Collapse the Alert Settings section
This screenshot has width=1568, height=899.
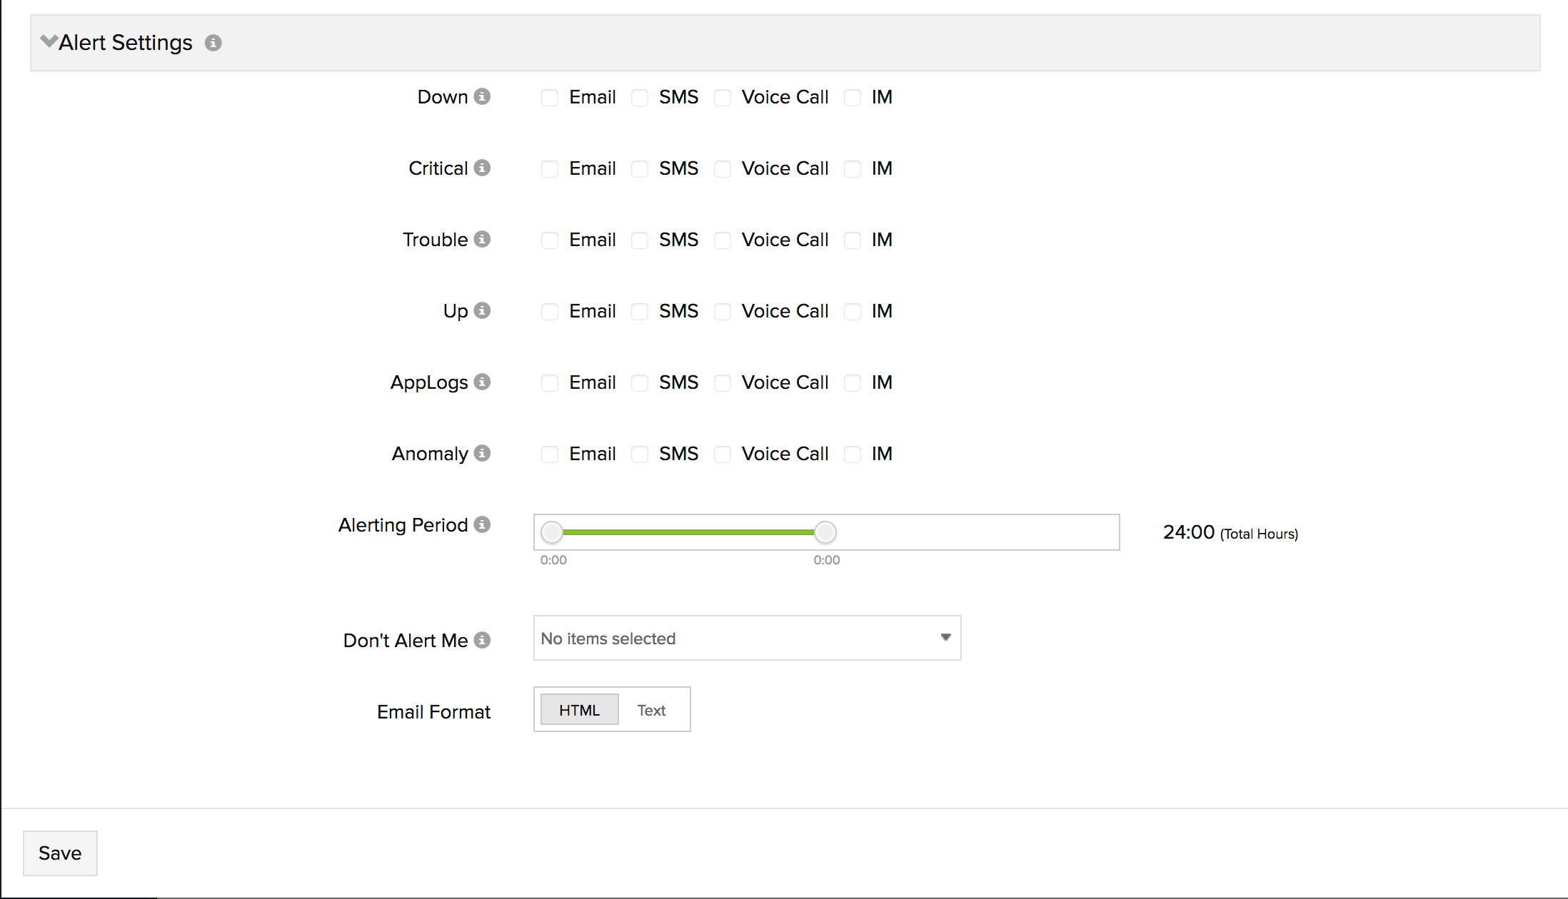[47, 41]
